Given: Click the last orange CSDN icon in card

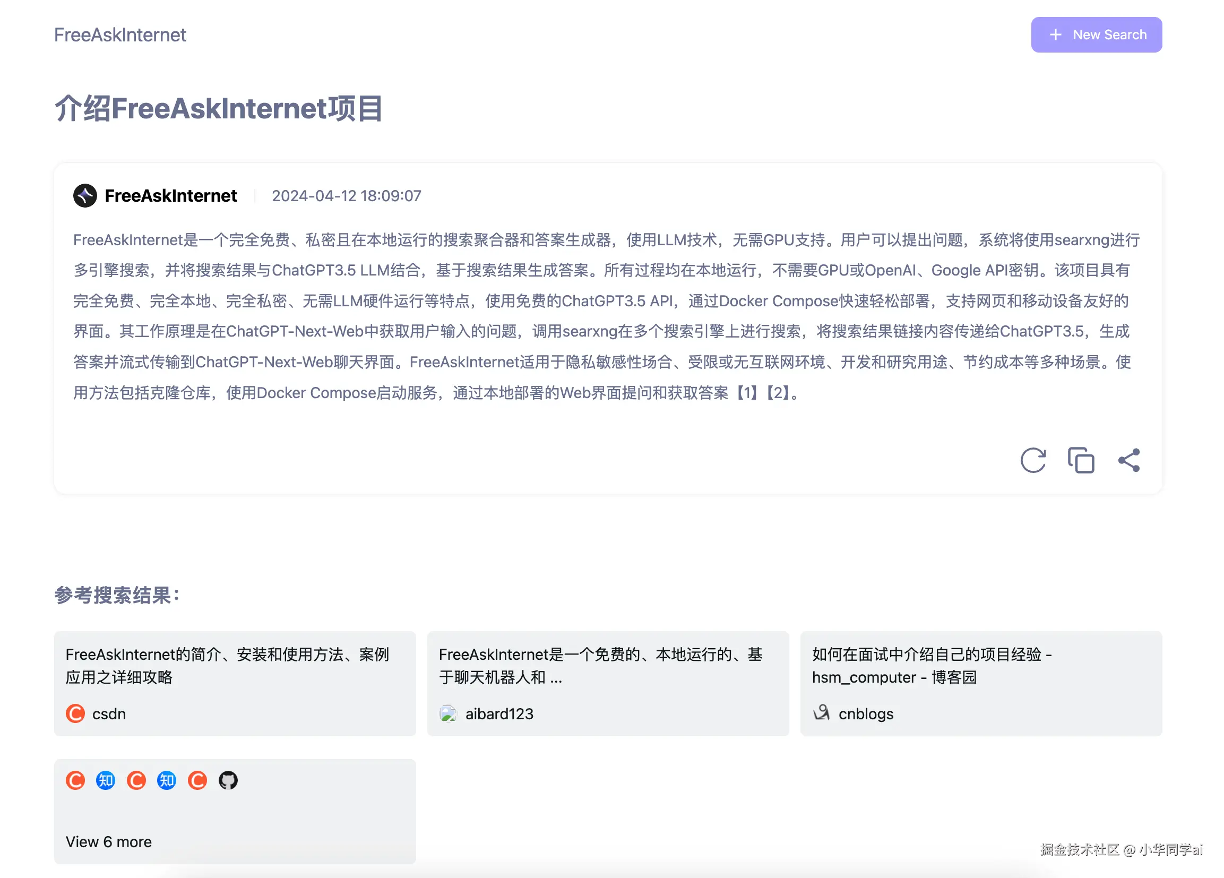Looking at the screenshot, I should pyautogui.click(x=197, y=780).
